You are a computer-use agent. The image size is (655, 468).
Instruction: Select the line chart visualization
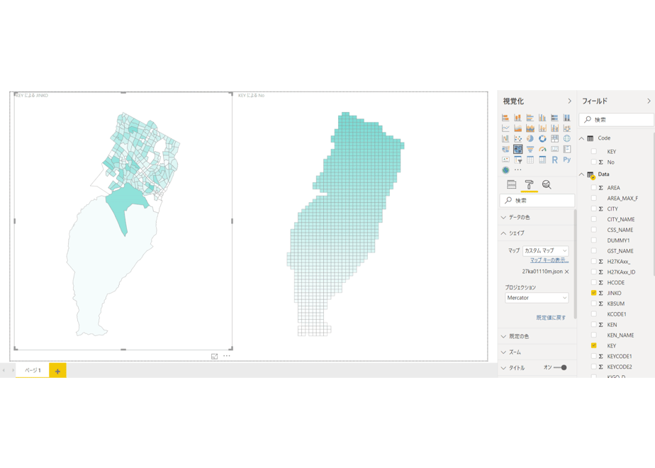(x=505, y=128)
